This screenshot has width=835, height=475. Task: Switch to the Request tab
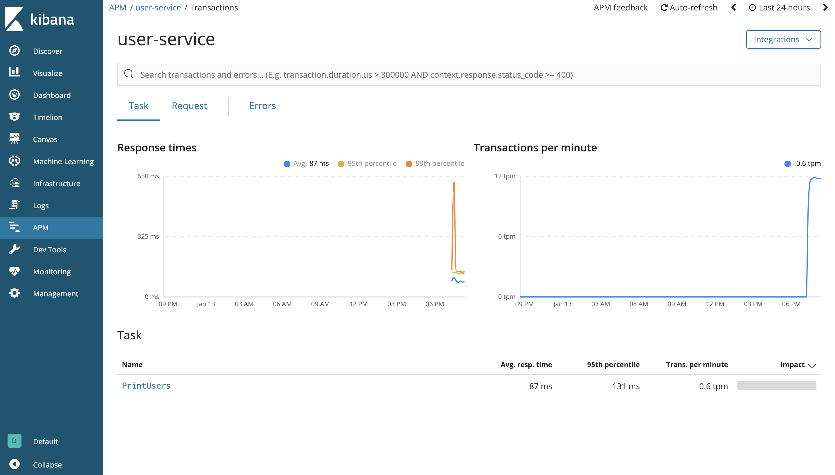point(189,106)
